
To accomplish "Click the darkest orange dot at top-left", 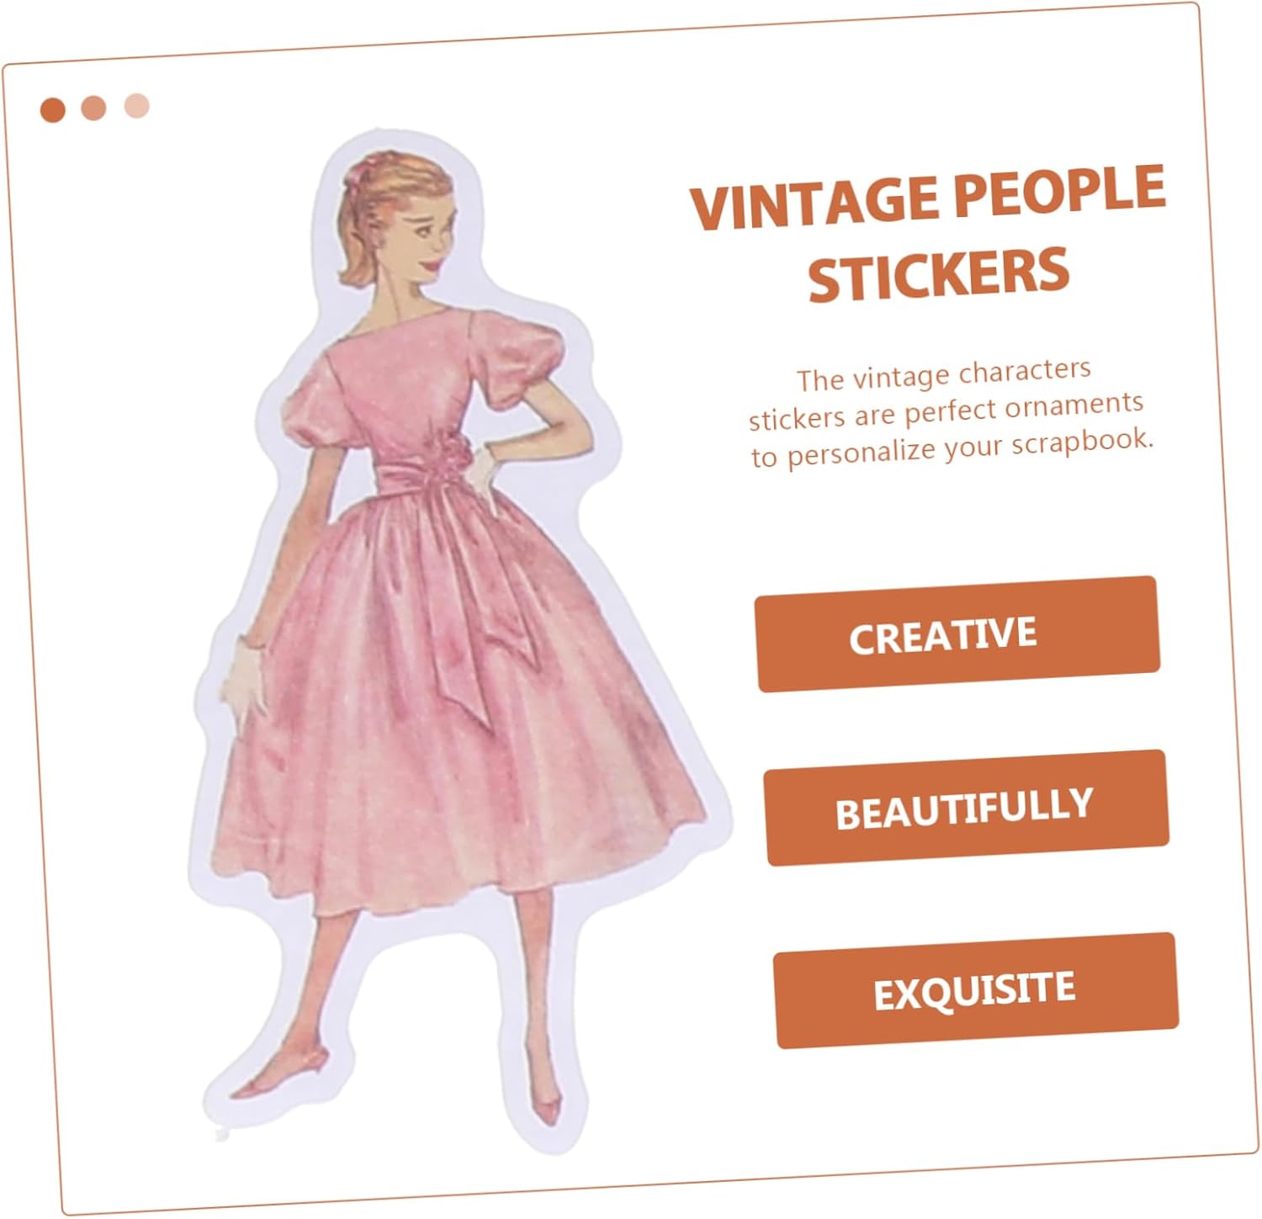I will tap(53, 109).
